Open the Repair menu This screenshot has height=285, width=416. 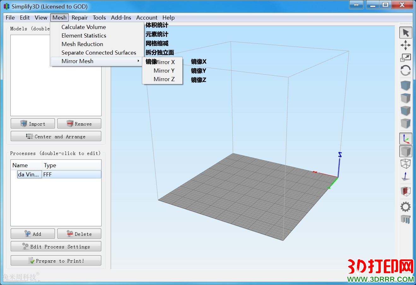click(79, 18)
